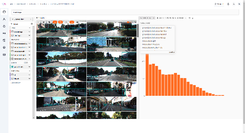This screenshot has width=245, height=133.
Task: Click the tag icon in grid toolbar
Action: (x=49, y=22)
